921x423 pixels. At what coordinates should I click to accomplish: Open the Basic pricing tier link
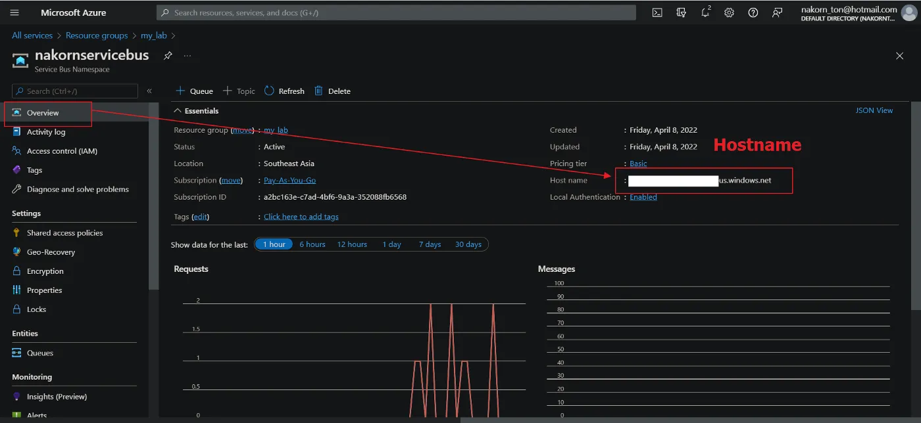[638, 164]
